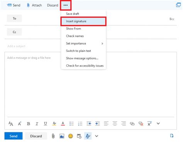Screen dimensions: 183x144
Task: Toggle the formatting options bar
Action: pyautogui.click(x=88, y=136)
